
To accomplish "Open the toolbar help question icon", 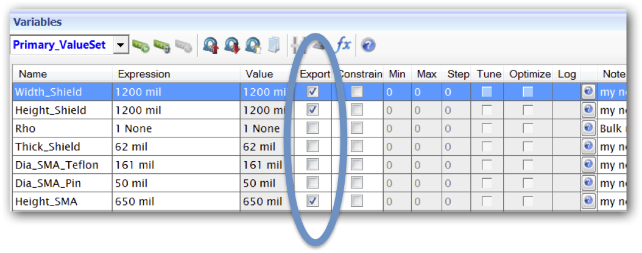I will pyautogui.click(x=368, y=45).
